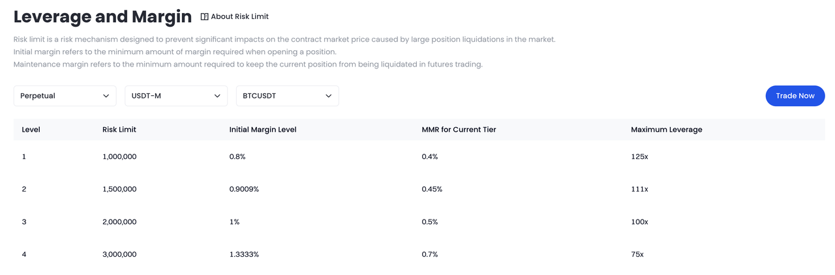Click the Risk Limit column header

click(119, 130)
